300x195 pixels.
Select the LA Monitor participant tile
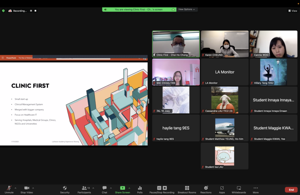tap(225, 72)
